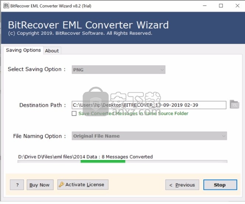Click the BitRecover app logo in title bar
Image resolution: width=245 pixels, height=204 pixels.
6,6
